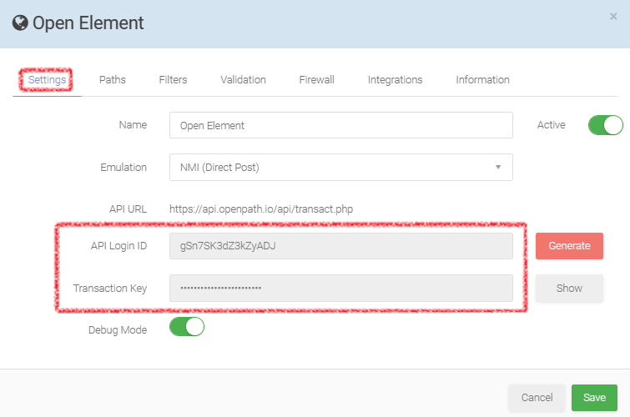The image size is (630, 417).
Task: Cancel changes with the Cancel button
Action: [x=537, y=398]
